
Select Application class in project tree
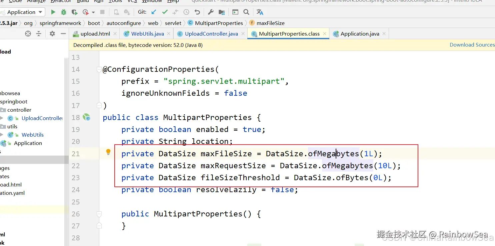(28, 143)
